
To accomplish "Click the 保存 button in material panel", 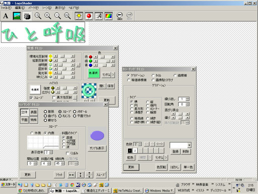I will coord(110,86).
